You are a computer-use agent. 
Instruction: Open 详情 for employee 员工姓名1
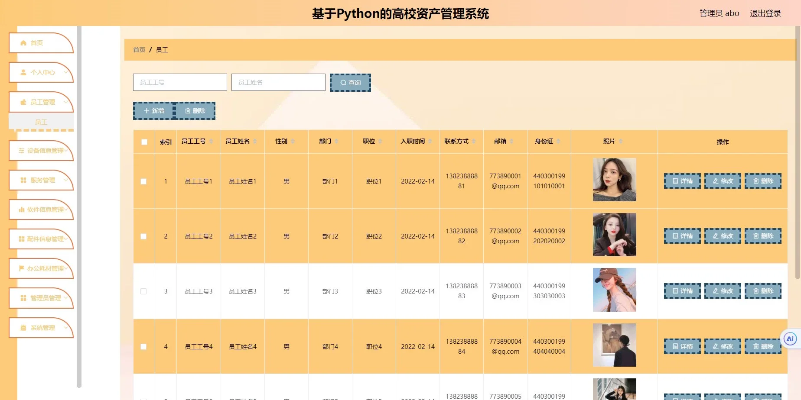click(x=682, y=181)
